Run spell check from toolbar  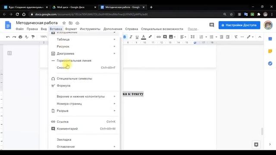click(27, 37)
